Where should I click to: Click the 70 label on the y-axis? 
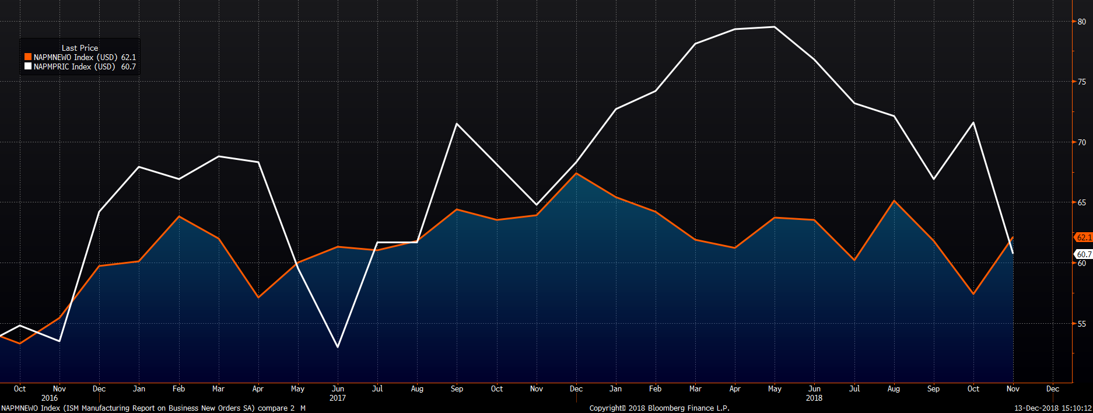tap(1082, 142)
